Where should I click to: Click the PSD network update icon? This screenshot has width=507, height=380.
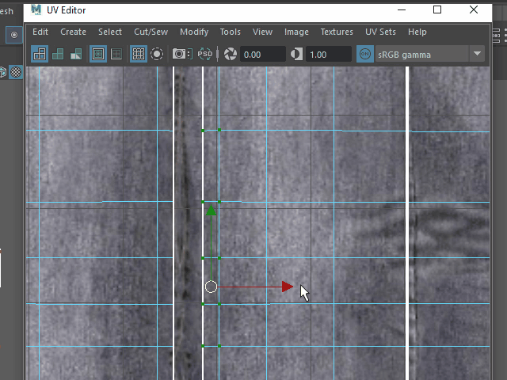[205, 54]
